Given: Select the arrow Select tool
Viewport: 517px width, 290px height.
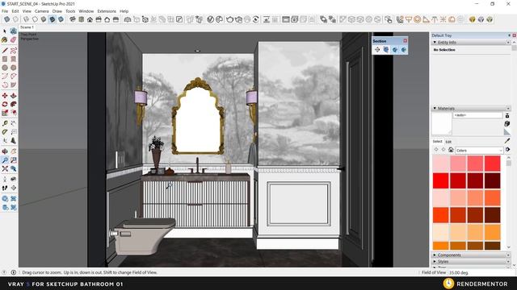Looking at the screenshot, I should coord(5,31).
